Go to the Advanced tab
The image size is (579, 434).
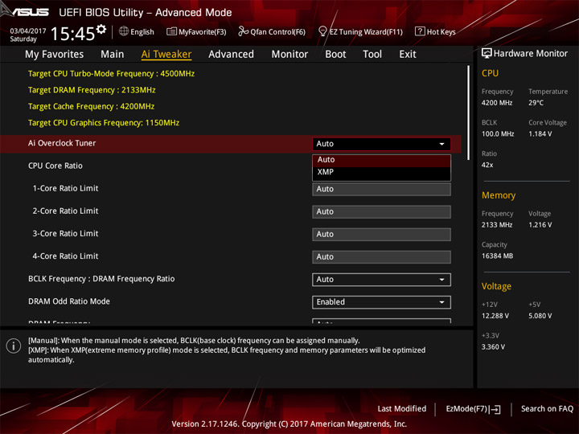click(231, 55)
